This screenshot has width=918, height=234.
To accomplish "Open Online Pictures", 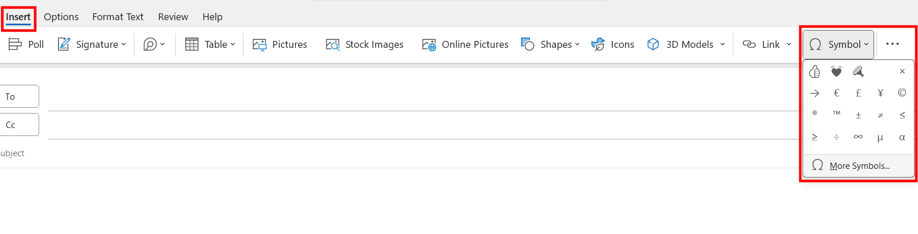I will pos(465,44).
